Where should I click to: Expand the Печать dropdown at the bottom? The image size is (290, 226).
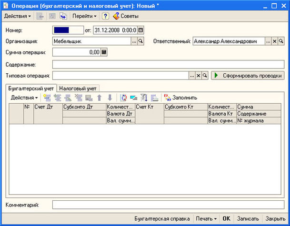(x=206, y=218)
